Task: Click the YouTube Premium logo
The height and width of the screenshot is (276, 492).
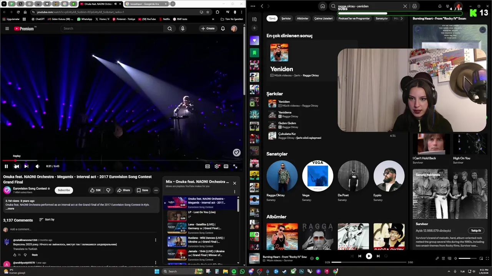Action: pyautogui.click(x=25, y=28)
